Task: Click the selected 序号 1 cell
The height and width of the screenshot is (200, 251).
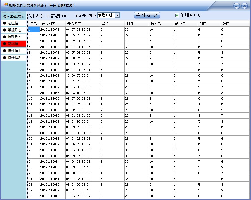Action: [x=34, y=29]
